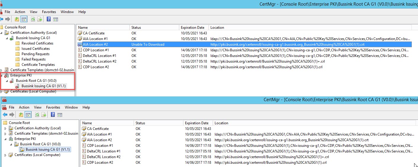Click the Refresh icon in the top window toolbar
The height and width of the screenshot is (167, 418).
(33, 19)
